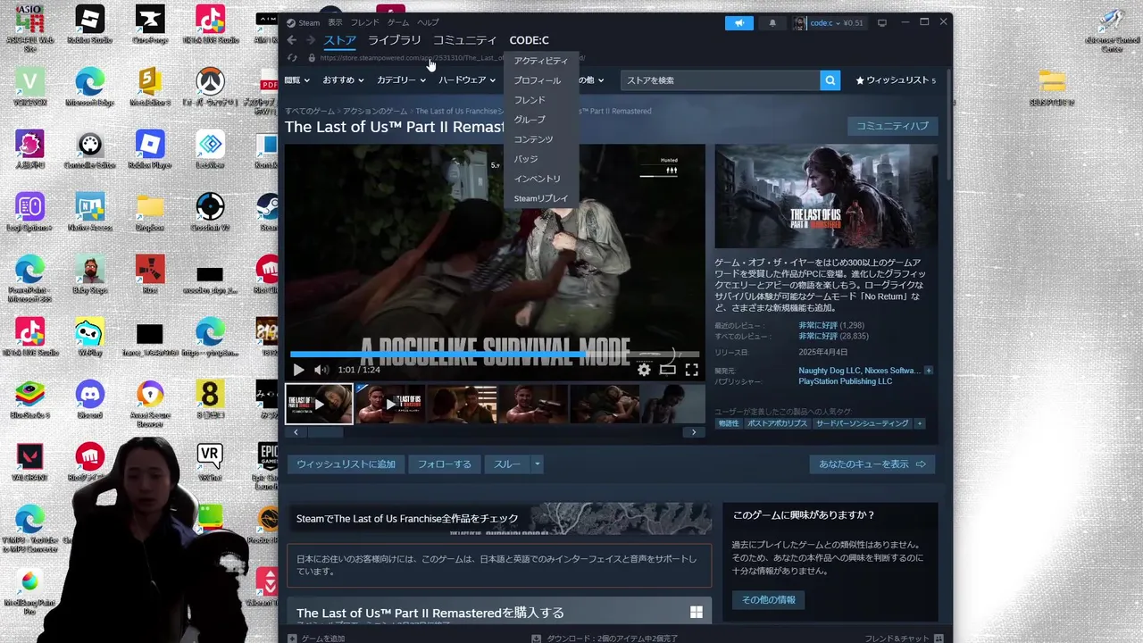Open Rust desktop icon
The width and height of the screenshot is (1143, 643).
pos(149,274)
